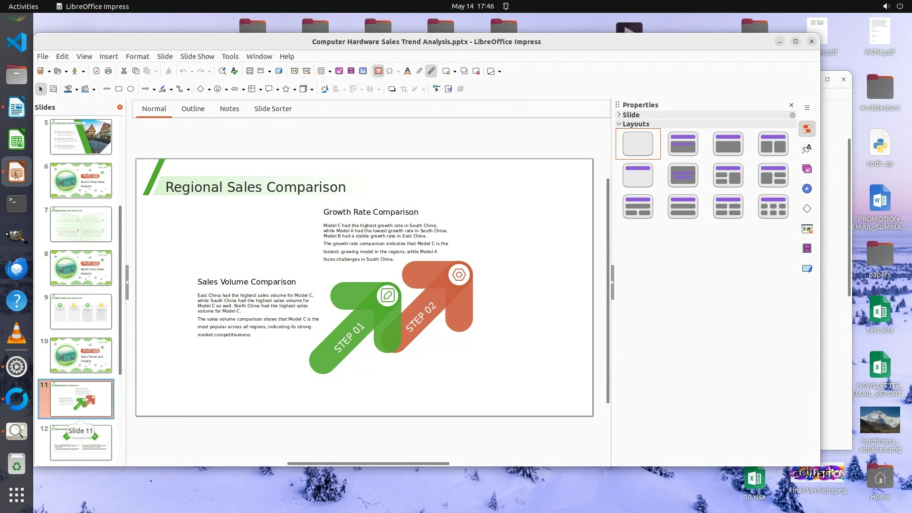Image resolution: width=912 pixels, height=513 pixels.
Task: Click Spelling check icon
Action: point(234,71)
